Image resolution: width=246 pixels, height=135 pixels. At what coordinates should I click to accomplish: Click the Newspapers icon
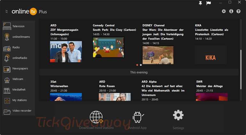tap(7, 69)
